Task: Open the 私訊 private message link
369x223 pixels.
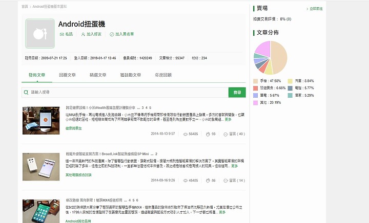Action: [69, 34]
